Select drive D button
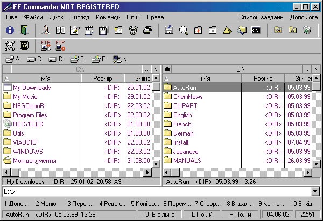The height and width of the screenshot is (221, 323). 55,60
